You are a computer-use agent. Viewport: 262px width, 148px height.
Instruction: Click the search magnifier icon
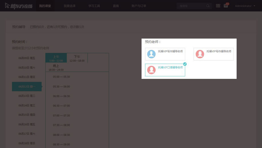pyautogui.click(x=208, y=6)
